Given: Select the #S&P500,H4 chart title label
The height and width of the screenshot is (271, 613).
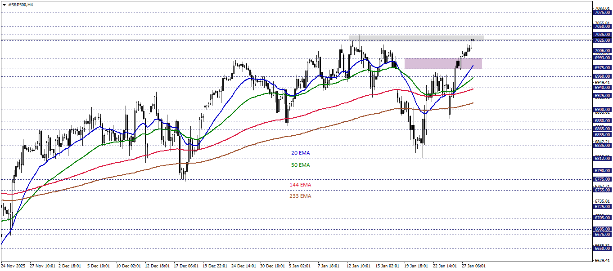Looking at the screenshot, I should (x=22, y=4).
